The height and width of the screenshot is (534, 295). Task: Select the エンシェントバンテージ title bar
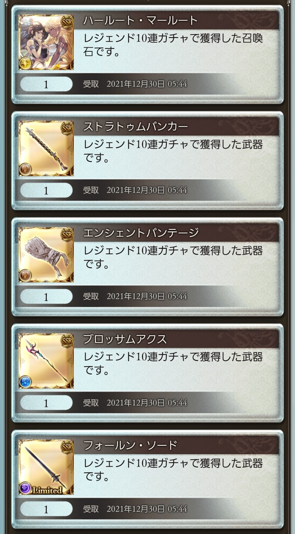click(x=177, y=233)
